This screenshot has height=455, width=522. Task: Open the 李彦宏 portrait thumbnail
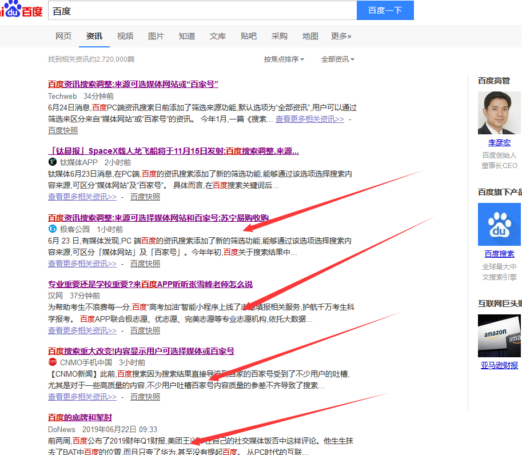[x=498, y=113]
